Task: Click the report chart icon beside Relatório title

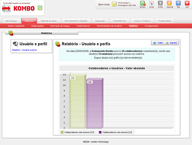Action: (x=58, y=44)
